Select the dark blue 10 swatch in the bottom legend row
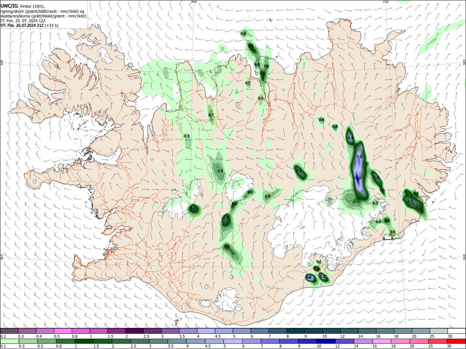466x349 pixels. [x=325, y=341]
